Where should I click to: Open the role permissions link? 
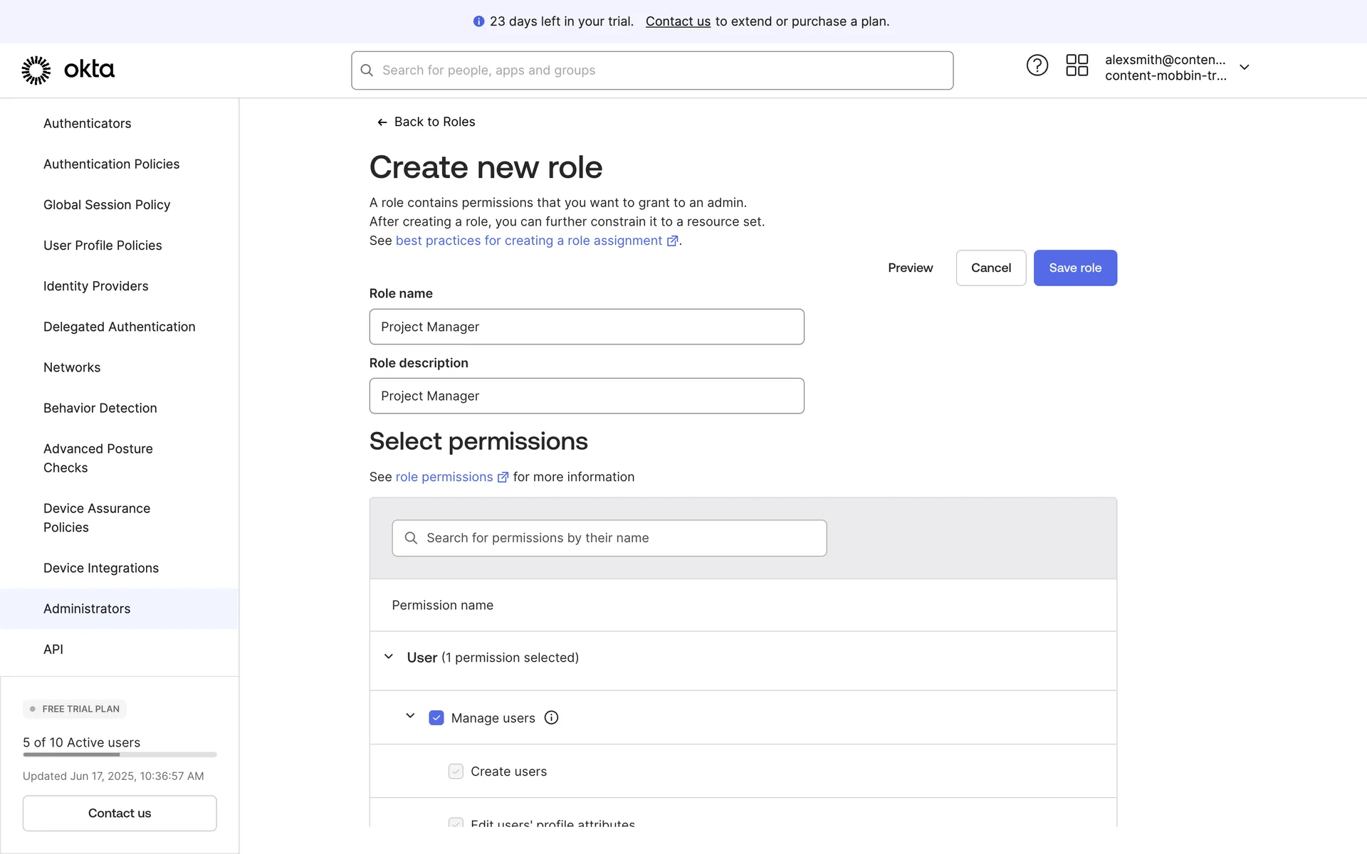(x=444, y=477)
